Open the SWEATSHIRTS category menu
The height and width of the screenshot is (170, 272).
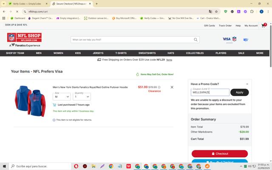(147, 53)
